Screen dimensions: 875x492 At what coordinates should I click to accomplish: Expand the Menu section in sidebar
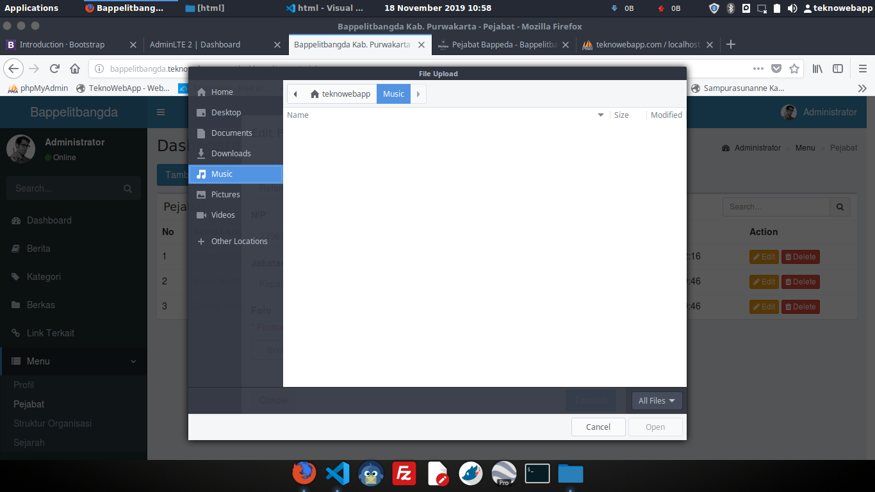click(x=74, y=361)
